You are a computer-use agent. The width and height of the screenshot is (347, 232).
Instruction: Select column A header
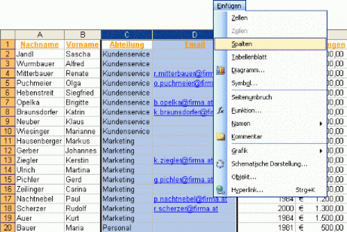40,35
